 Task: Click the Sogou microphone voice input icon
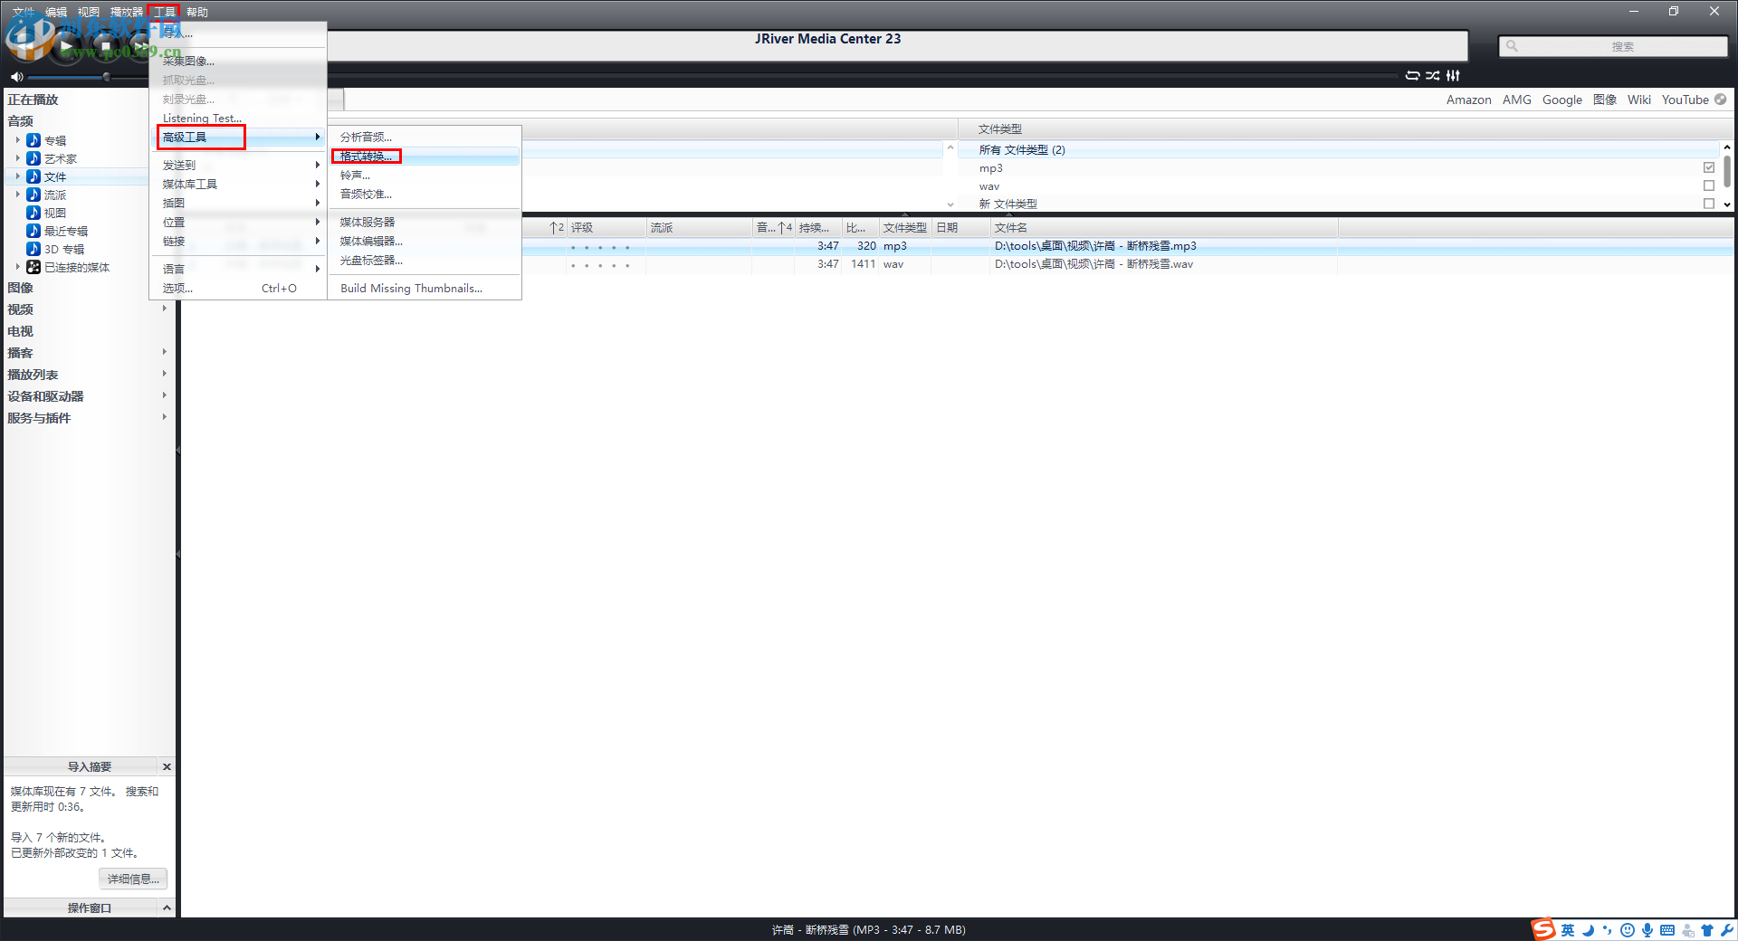click(1647, 930)
